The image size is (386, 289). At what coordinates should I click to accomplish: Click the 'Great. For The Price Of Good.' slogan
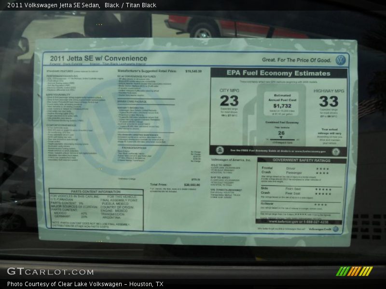(296, 60)
